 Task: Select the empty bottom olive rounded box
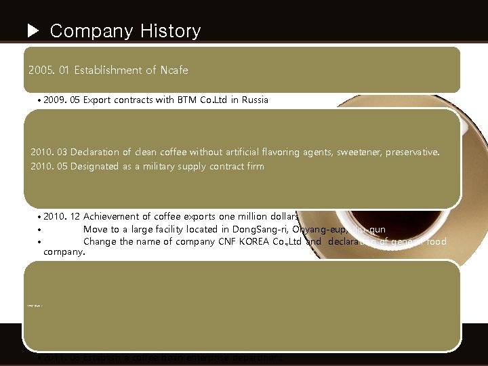pos(242,306)
